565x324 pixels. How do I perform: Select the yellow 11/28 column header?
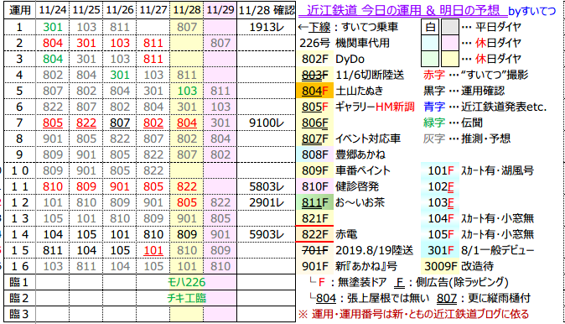pos(187,10)
